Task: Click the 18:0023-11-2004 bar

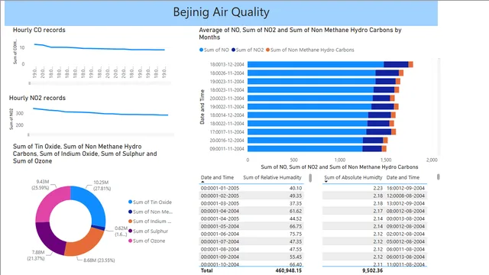Action: (x=323, y=90)
